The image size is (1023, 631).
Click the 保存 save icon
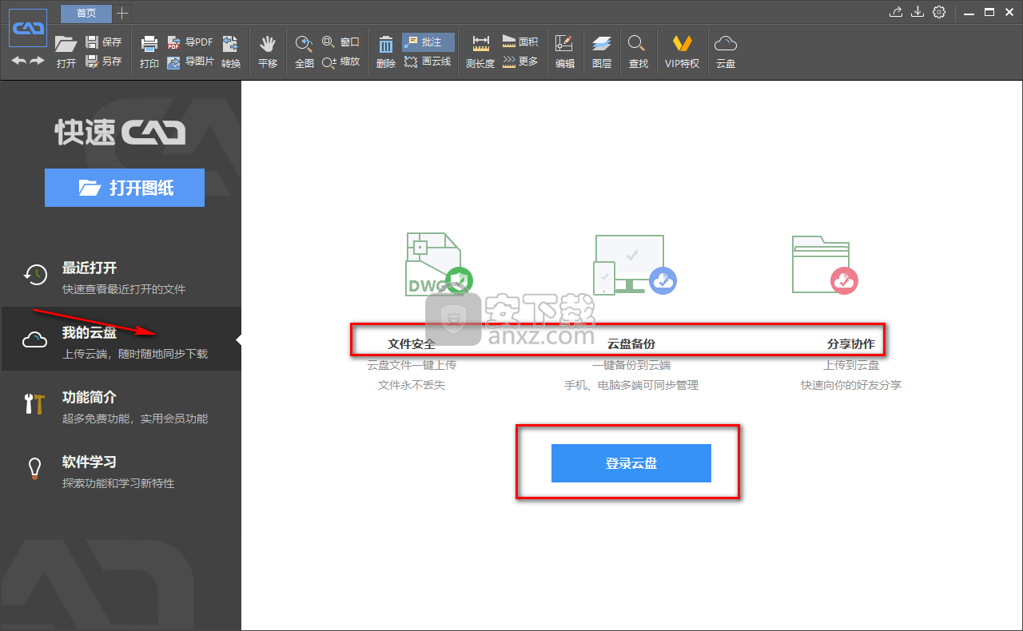click(x=93, y=42)
